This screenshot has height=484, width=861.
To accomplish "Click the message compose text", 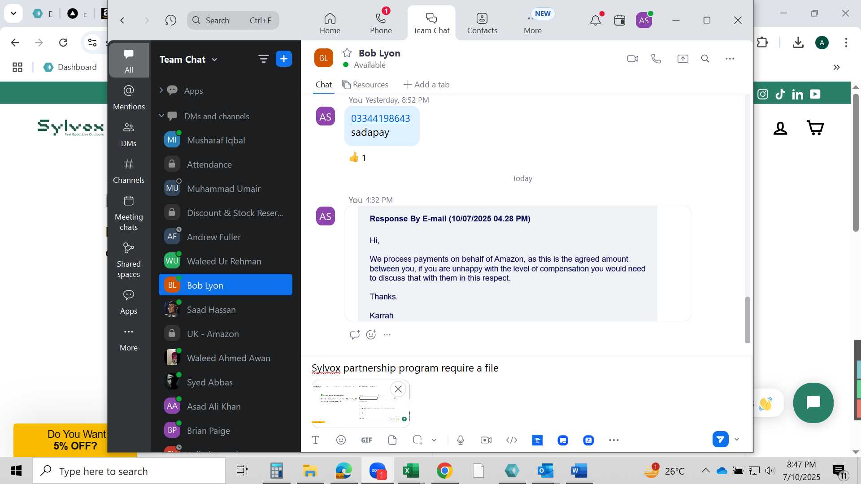I will (x=405, y=368).
